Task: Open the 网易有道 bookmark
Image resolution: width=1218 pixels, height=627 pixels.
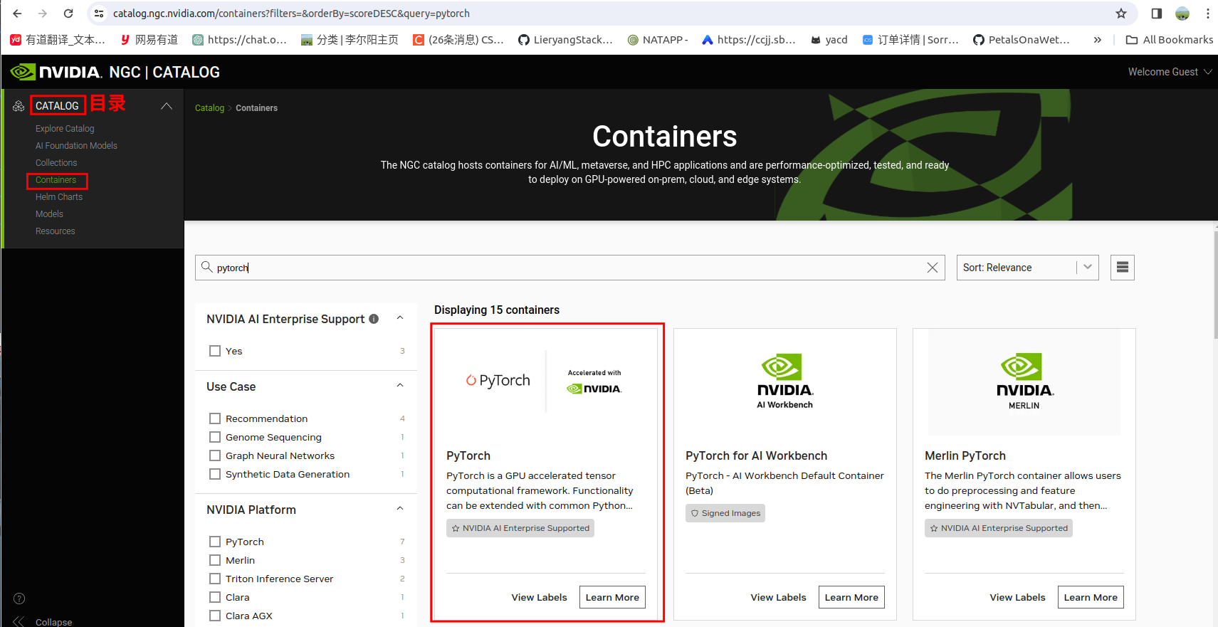Action: coord(149,40)
